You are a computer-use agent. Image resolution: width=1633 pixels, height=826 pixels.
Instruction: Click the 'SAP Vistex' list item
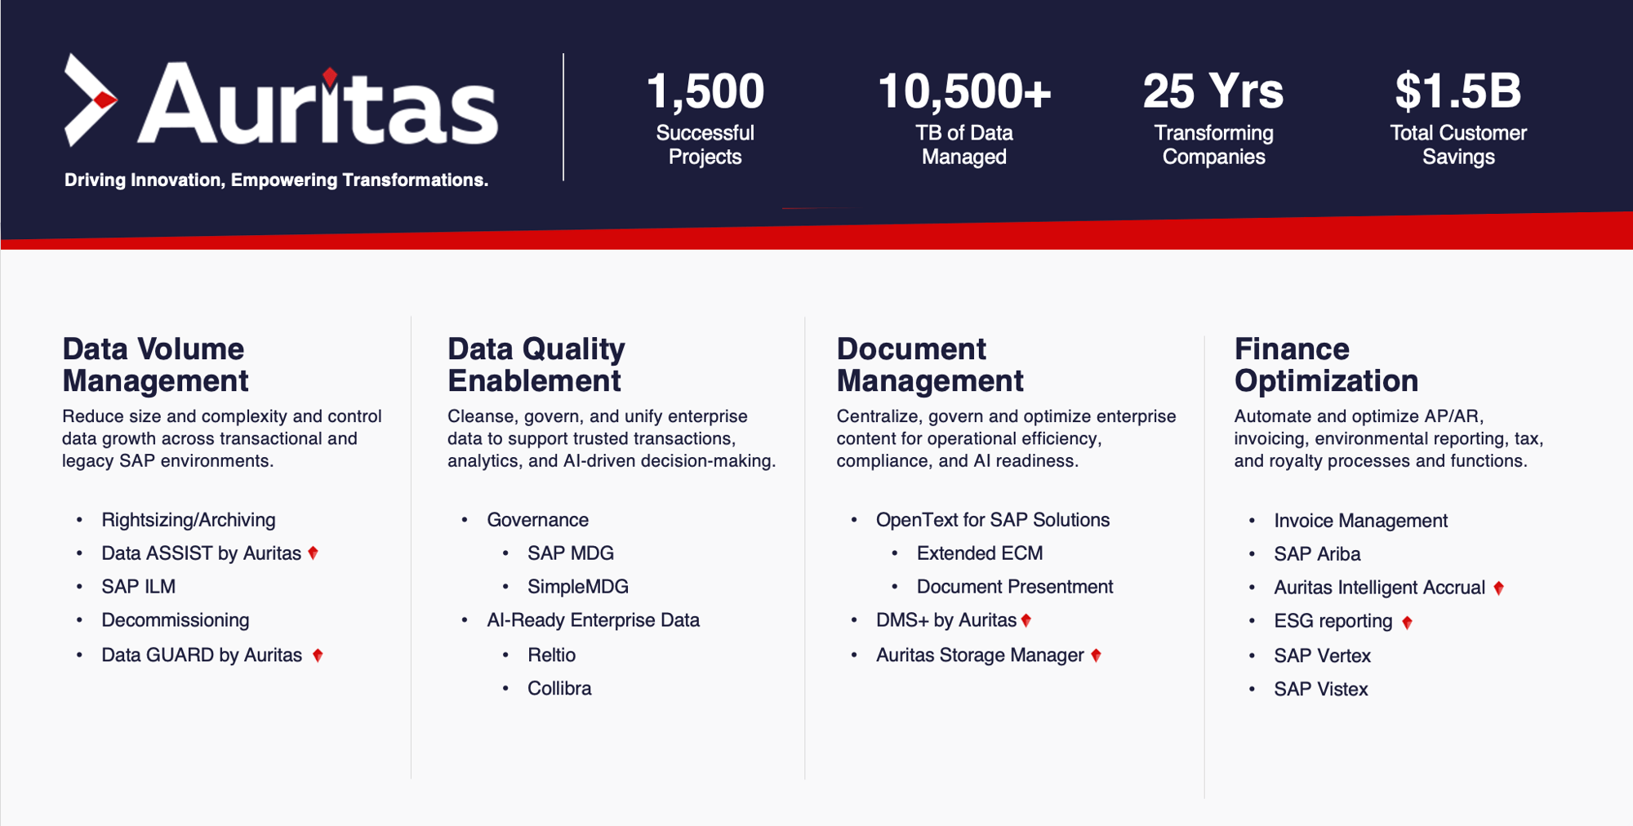(1321, 690)
